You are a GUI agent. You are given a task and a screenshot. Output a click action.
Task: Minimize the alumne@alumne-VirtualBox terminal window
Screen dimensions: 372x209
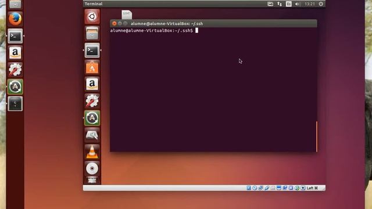click(x=120, y=23)
